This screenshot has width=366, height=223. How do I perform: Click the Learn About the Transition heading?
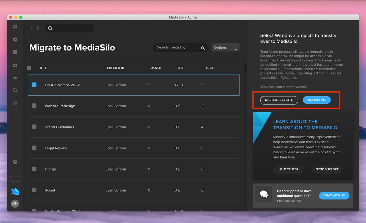pyautogui.click(x=305, y=124)
